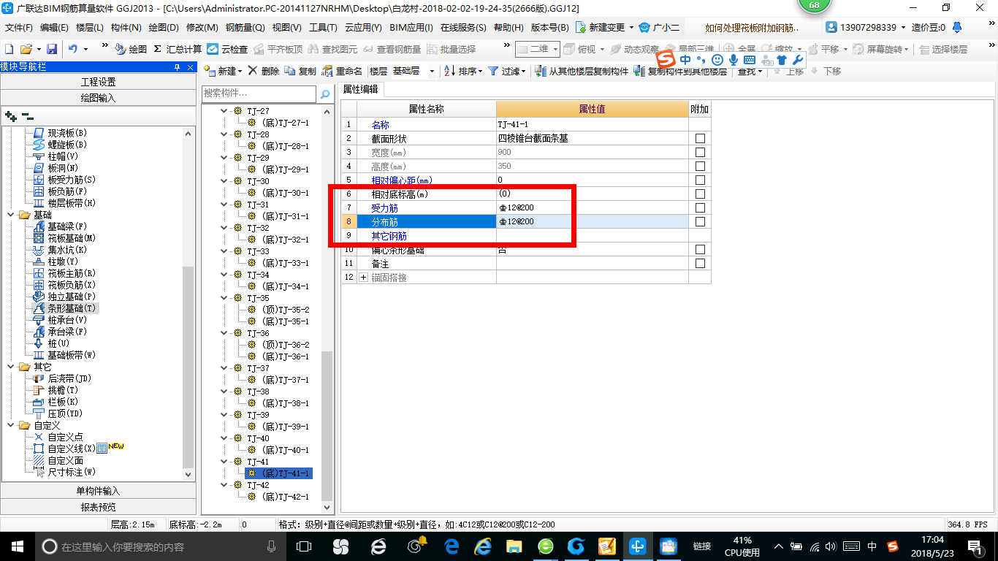Run 汇总计算 summary calculation

178,49
